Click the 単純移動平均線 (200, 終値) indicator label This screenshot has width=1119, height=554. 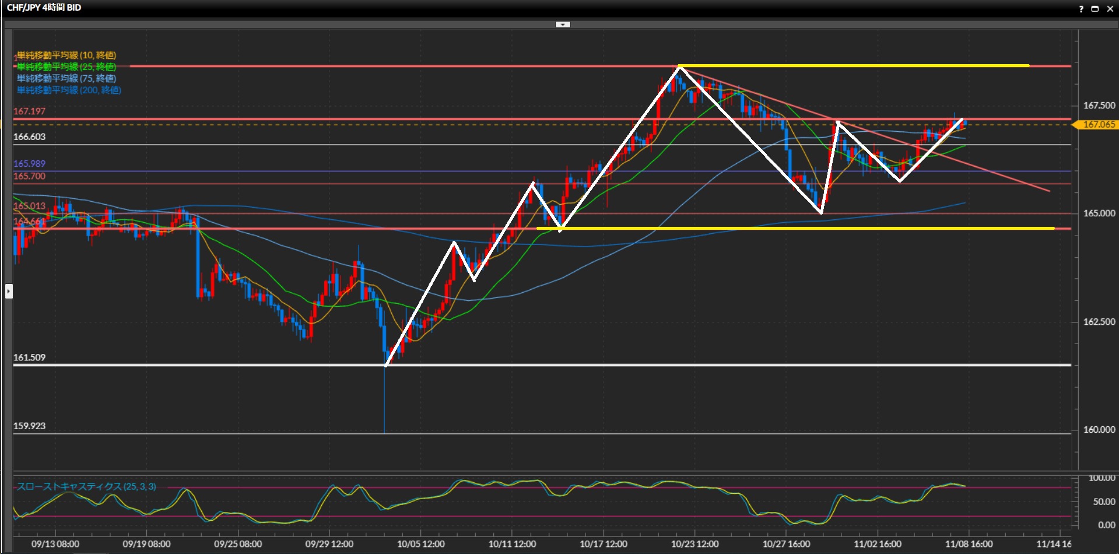[x=69, y=90]
